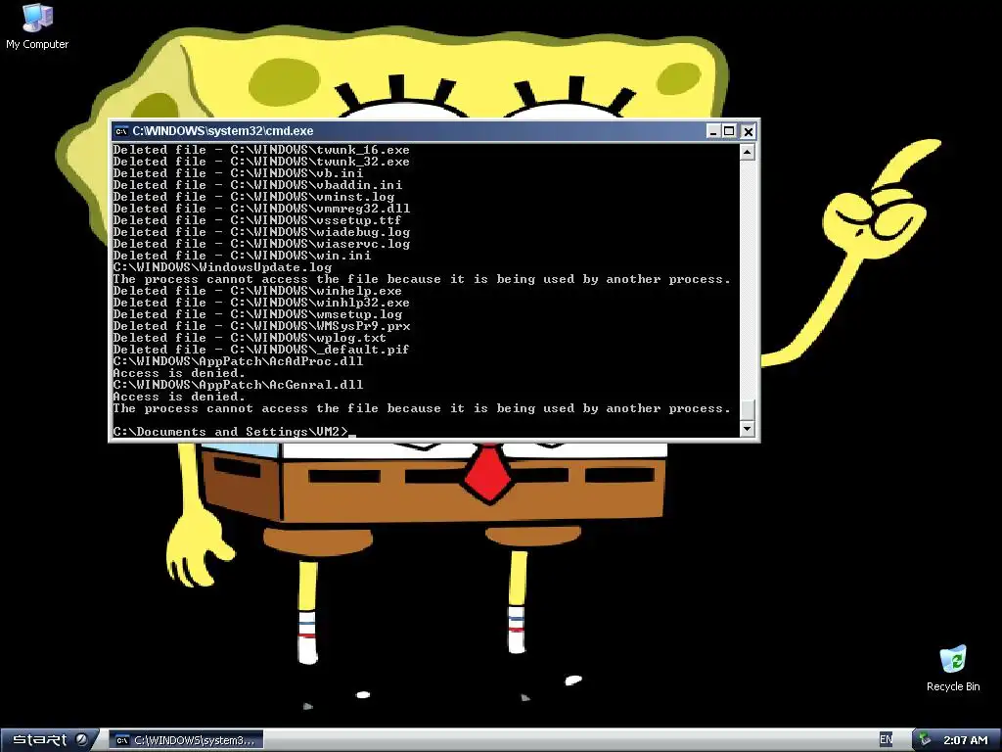
Task: Click the system tray network icon
Action: (925, 740)
